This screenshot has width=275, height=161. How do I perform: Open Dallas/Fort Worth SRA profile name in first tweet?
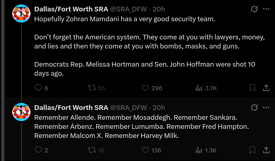pyautogui.click(x=71, y=9)
